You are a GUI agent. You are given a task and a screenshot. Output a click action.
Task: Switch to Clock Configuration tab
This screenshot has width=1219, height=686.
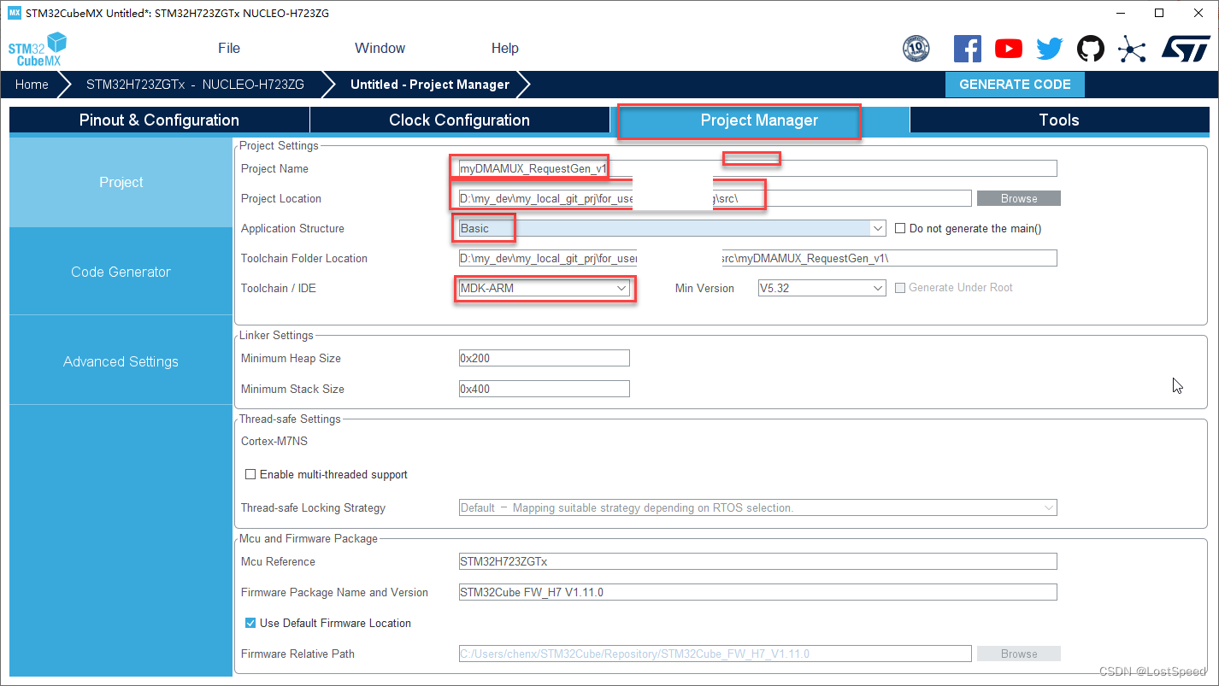459,120
